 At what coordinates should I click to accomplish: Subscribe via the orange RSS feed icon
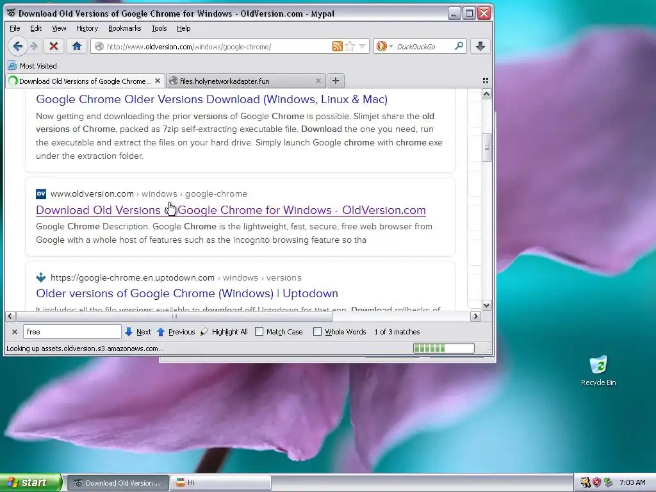pyautogui.click(x=337, y=46)
